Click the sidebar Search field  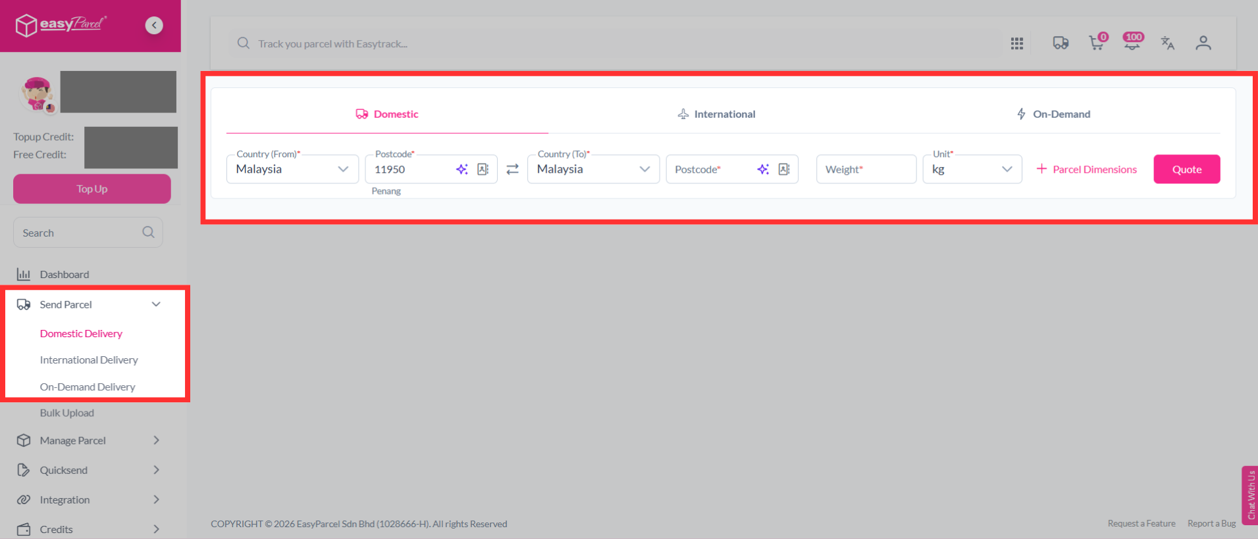click(x=88, y=233)
